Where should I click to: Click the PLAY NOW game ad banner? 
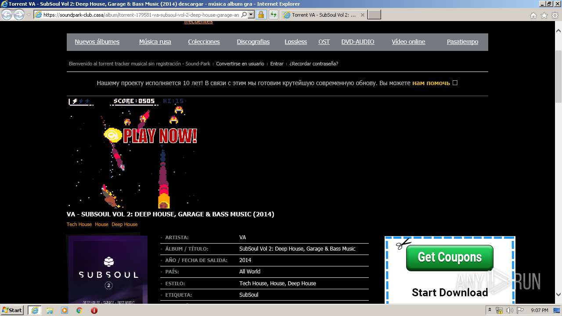point(133,152)
